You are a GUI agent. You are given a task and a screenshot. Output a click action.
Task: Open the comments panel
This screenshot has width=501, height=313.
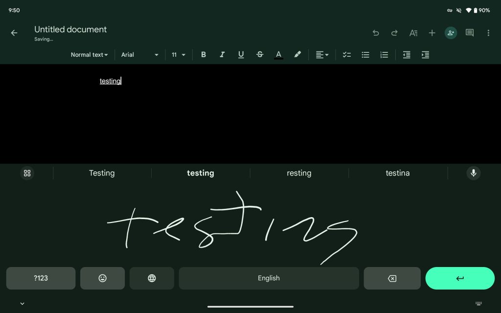point(470,33)
